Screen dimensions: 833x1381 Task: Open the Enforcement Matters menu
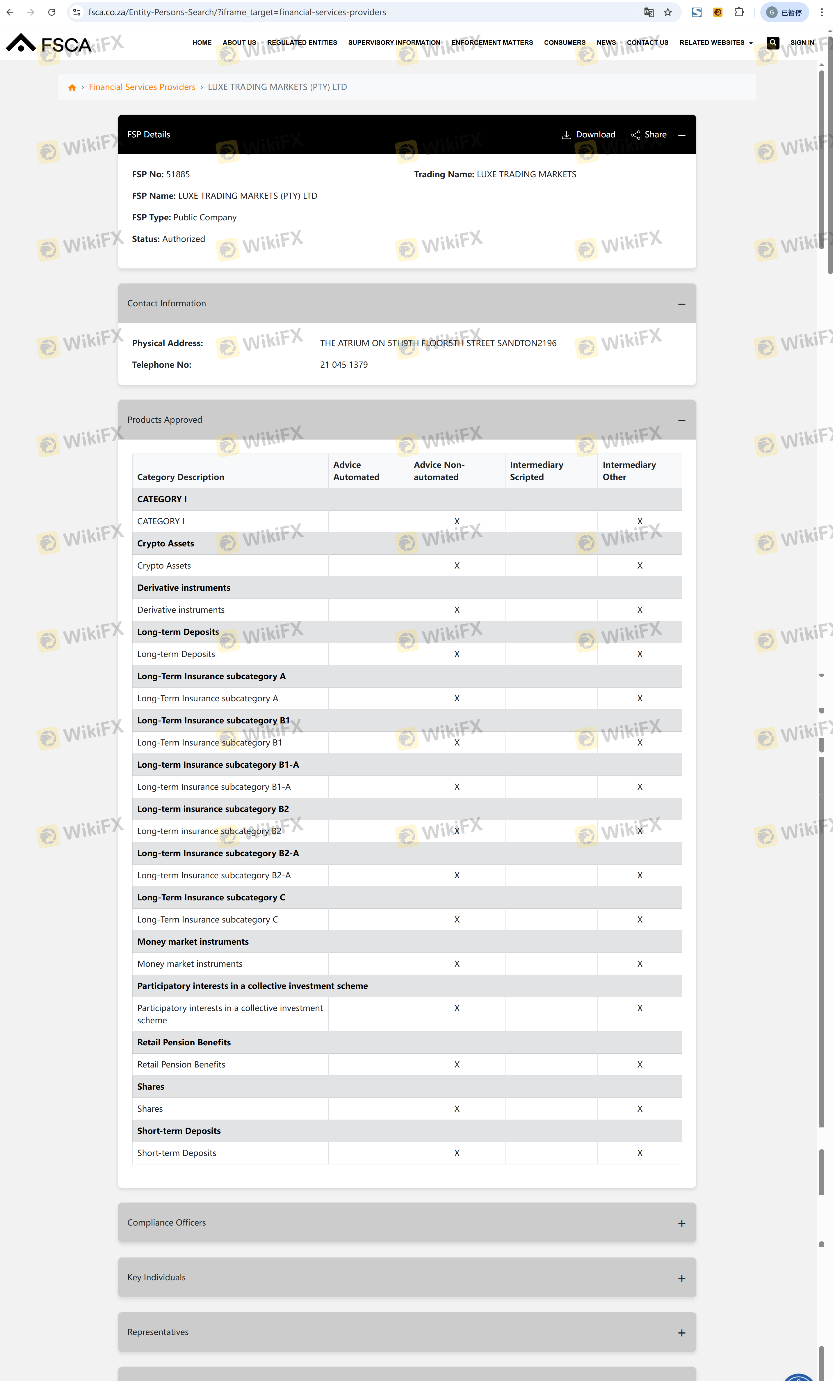(x=492, y=43)
